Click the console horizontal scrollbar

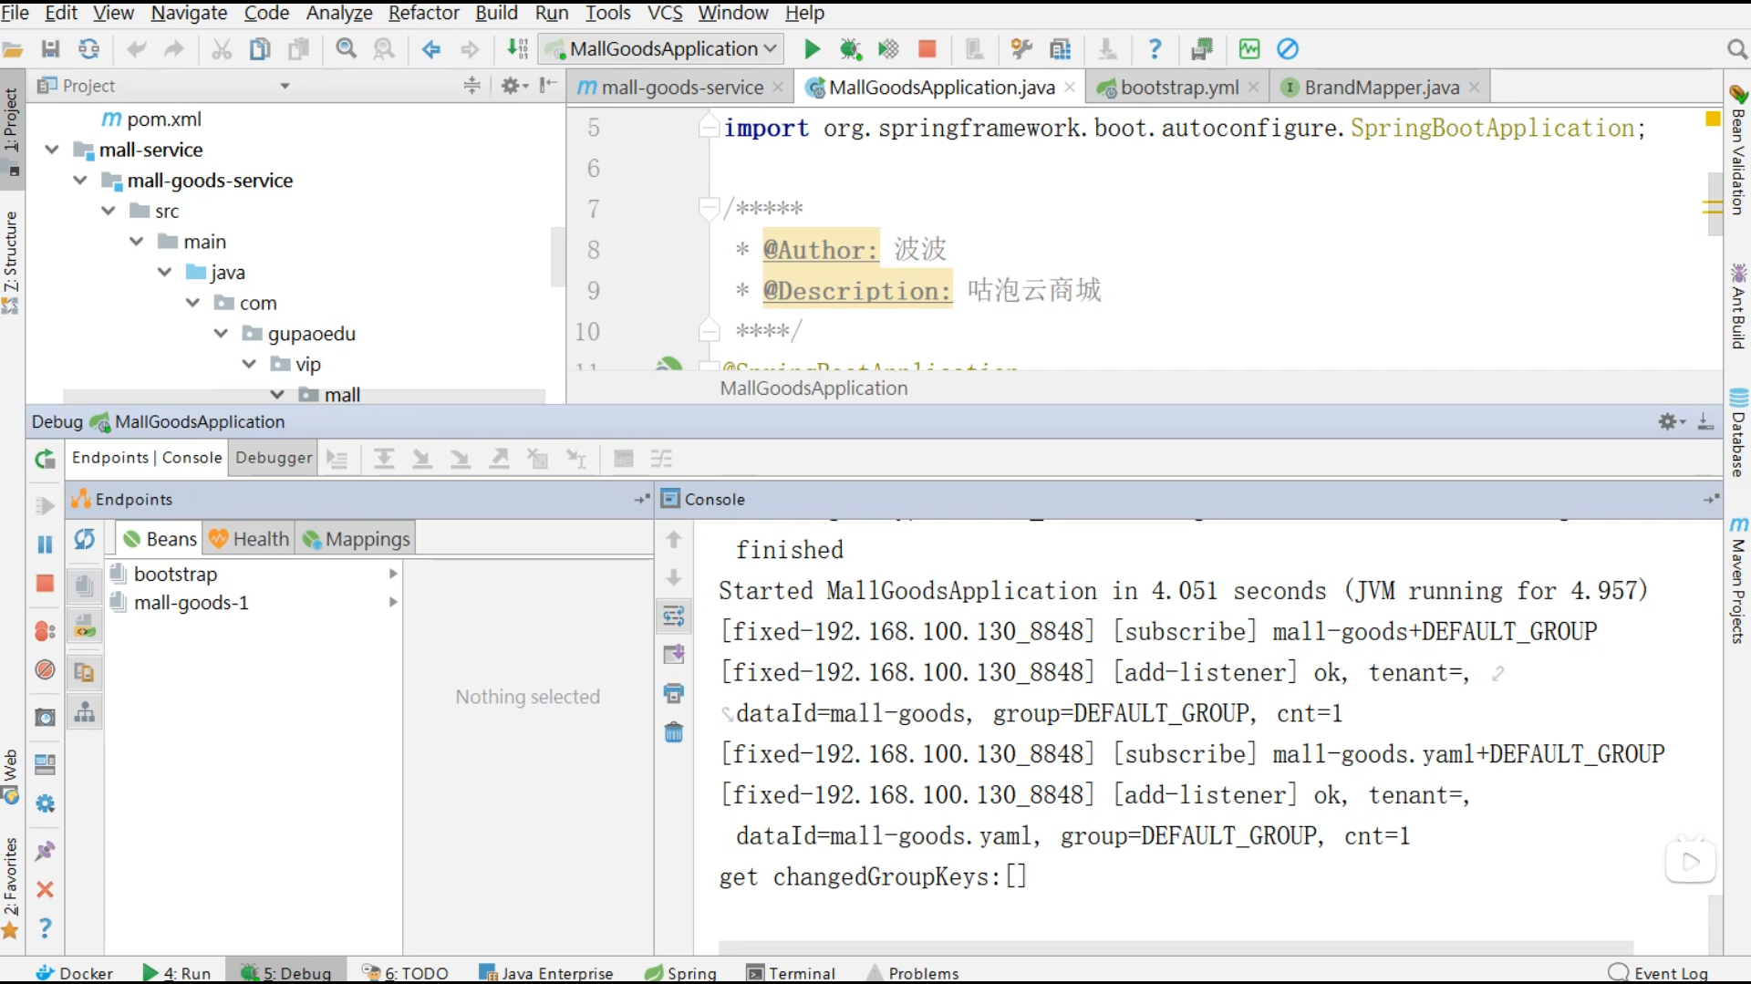pyautogui.click(x=1175, y=946)
